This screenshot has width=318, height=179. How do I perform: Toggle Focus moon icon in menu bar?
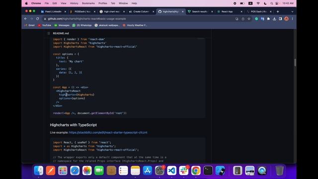(265, 3)
